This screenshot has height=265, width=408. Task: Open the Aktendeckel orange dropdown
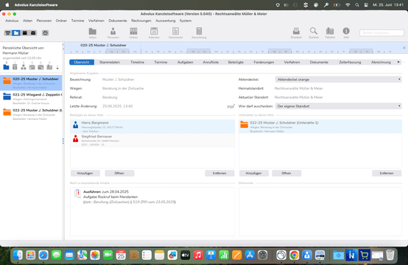point(338,79)
